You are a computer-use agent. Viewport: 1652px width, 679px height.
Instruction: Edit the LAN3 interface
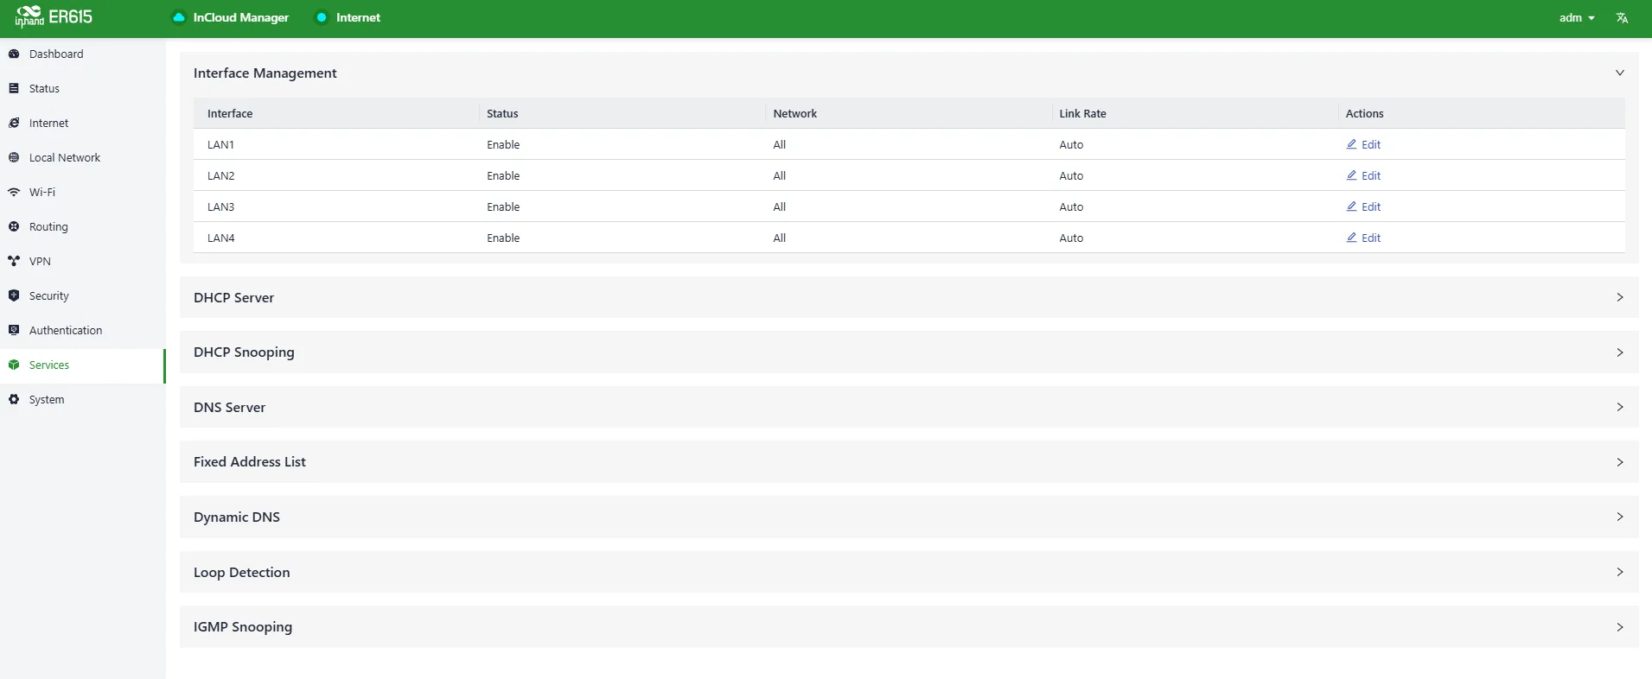[x=1363, y=206]
